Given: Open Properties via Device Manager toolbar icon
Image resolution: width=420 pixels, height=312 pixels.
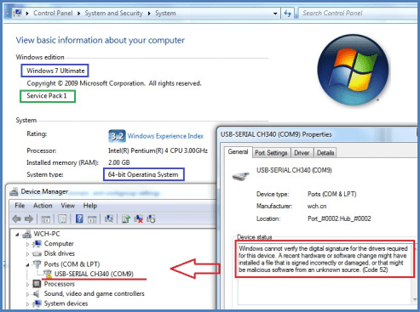Looking at the screenshot, I should pyautogui.click(x=62, y=218).
